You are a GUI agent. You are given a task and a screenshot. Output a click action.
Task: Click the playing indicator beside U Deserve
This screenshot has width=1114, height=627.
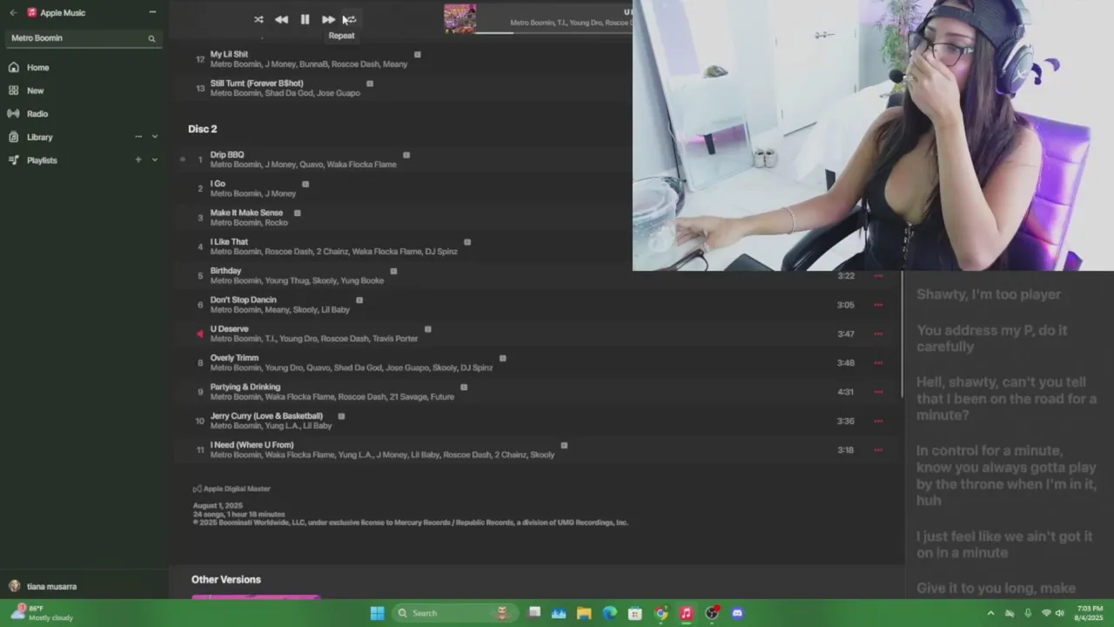(200, 334)
